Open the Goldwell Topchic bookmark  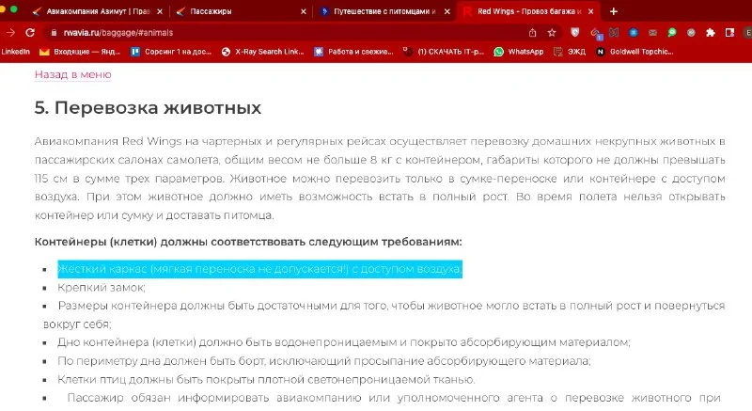click(634, 52)
